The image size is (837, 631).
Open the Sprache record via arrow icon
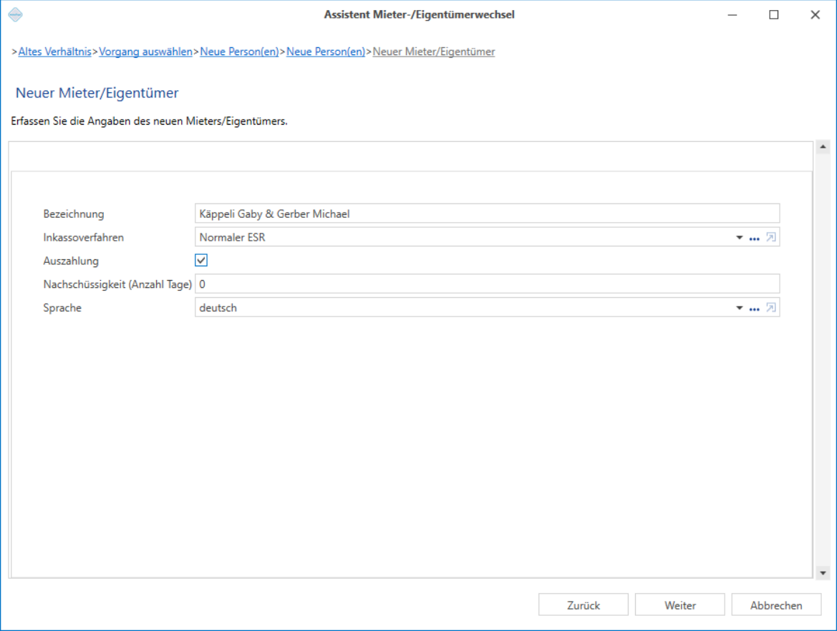[x=771, y=307]
